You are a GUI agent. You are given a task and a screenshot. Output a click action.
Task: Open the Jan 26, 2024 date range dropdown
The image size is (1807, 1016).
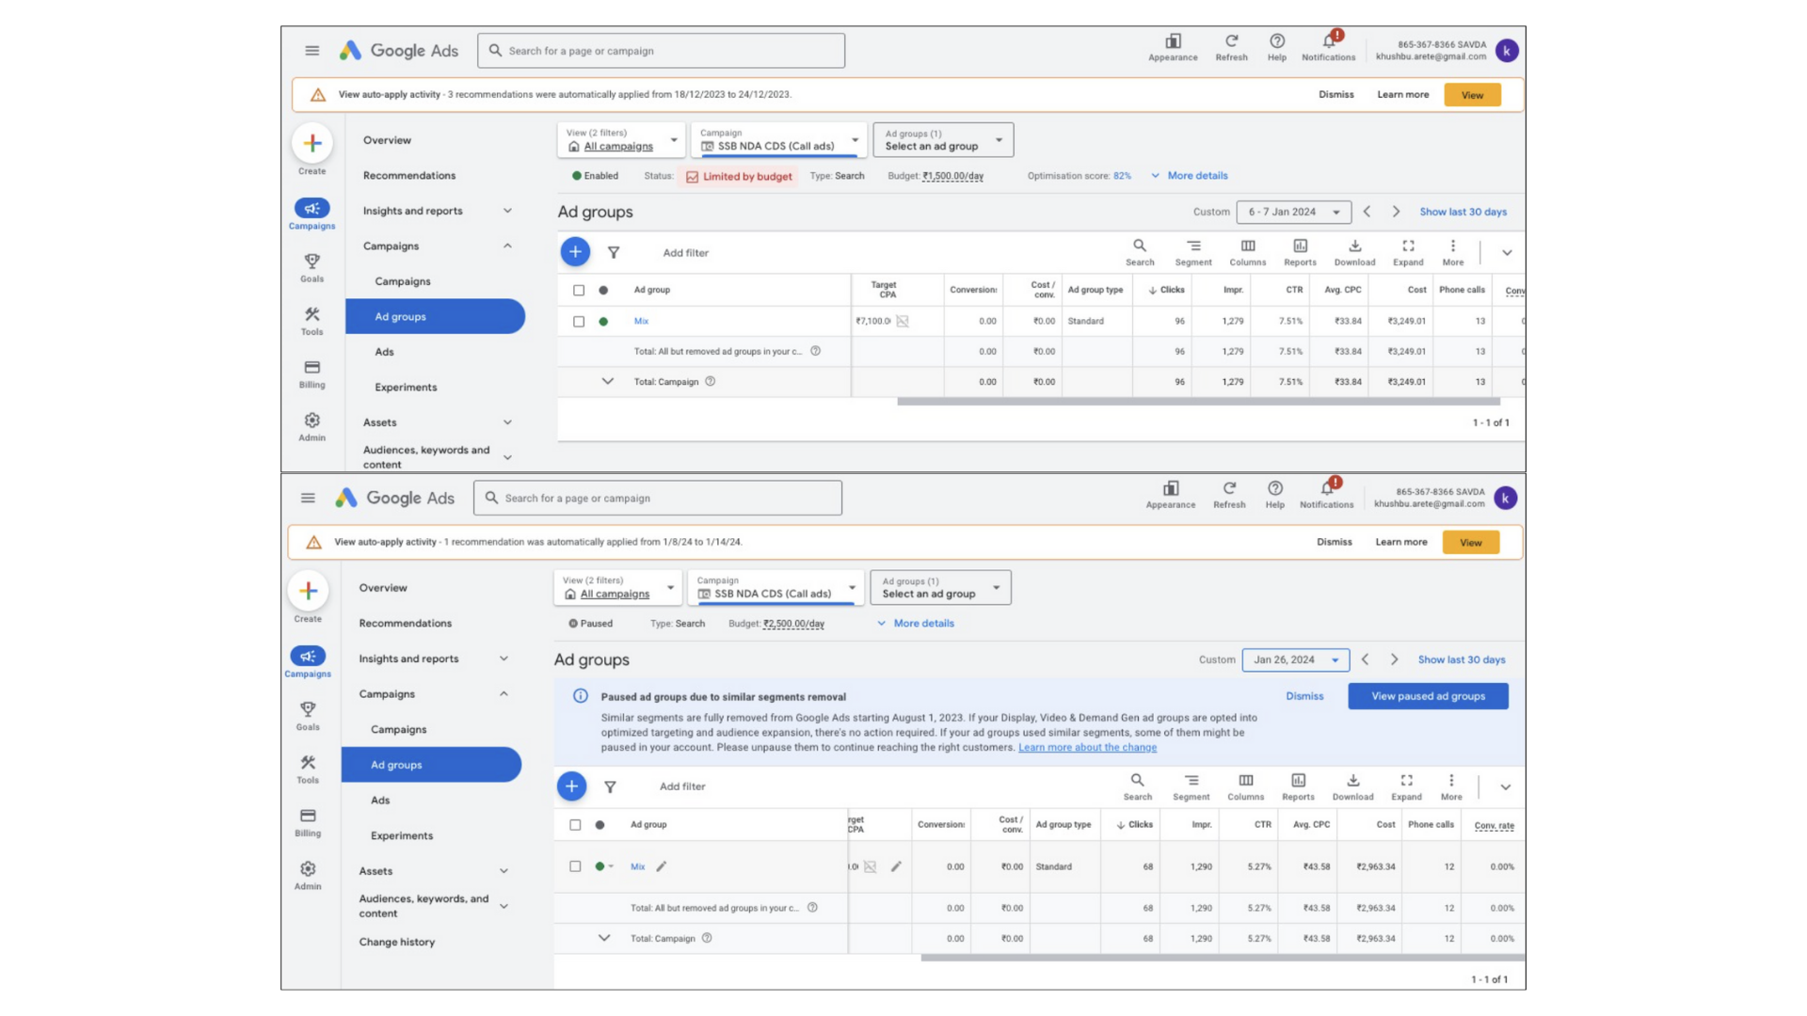[x=1295, y=660]
